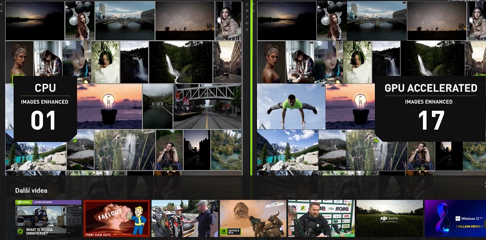The width and height of the screenshot is (486, 240).
Task: Click the 'Další videa' heading
Action: click(31, 190)
